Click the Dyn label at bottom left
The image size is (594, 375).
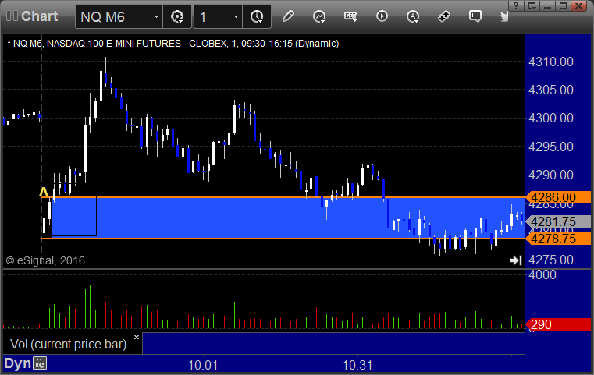[17, 363]
